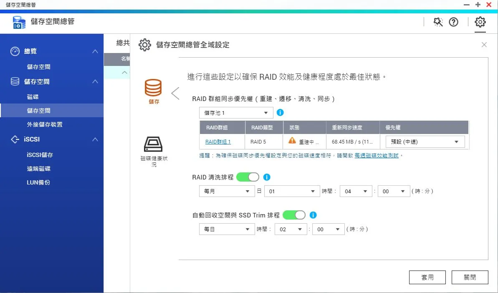Click the 狀態 column header
Viewport: 498px width, 293px height.
tap(305, 128)
